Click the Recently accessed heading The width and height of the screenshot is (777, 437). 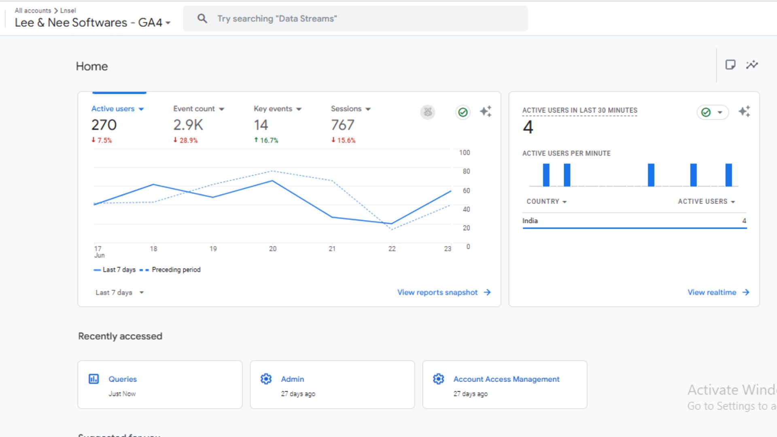click(120, 336)
